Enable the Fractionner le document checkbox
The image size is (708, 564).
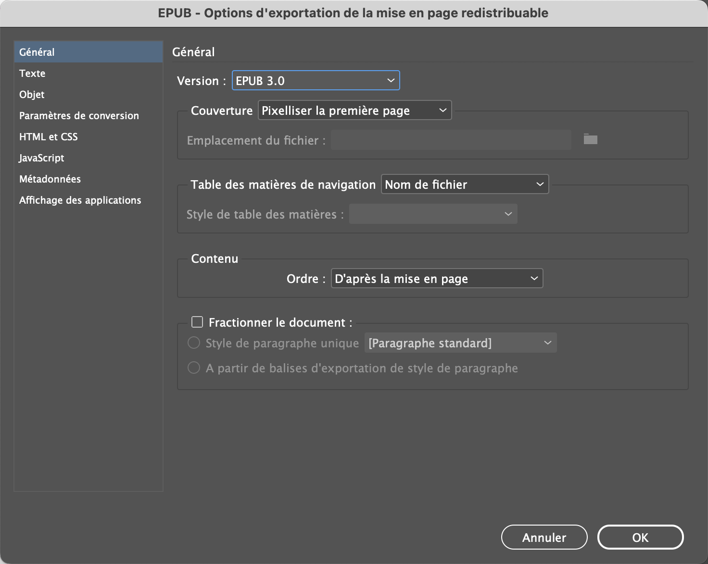(197, 322)
